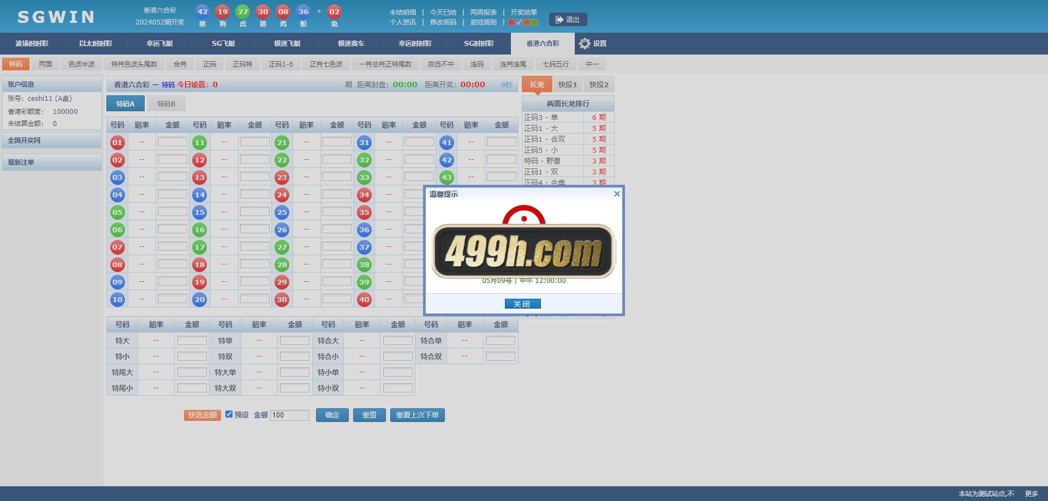Close the 温馨提示 popup with the X

pyautogui.click(x=617, y=194)
